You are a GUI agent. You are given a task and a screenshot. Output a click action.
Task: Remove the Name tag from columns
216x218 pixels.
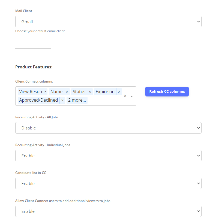[67, 92]
